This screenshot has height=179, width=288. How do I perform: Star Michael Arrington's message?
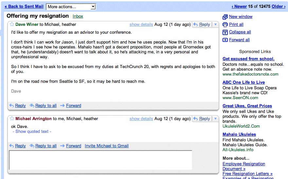pyautogui.click(x=12, y=118)
